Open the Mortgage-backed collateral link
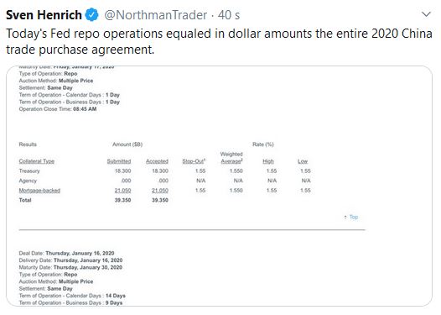This screenshot has height=315, width=441. pyautogui.click(x=39, y=191)
